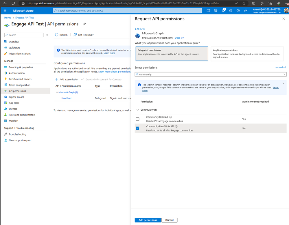Screen dimensions: 289x225
Task: Open the notifications bell icon
Action: [x=223, y=10]
